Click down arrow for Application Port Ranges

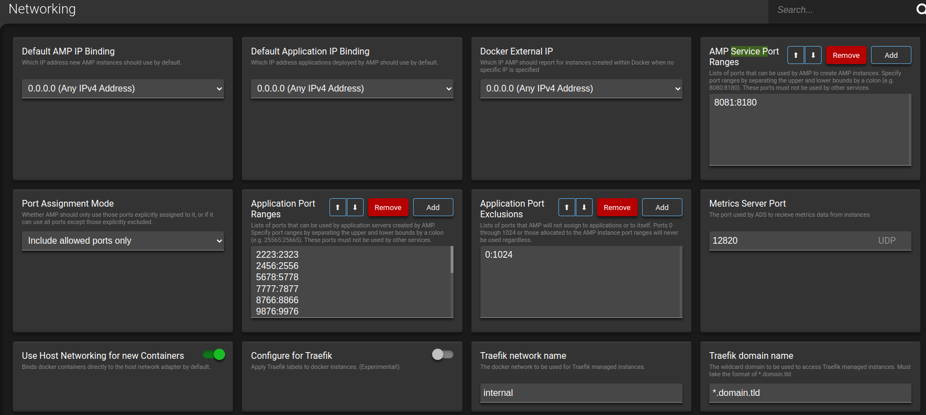tap(355, 207)
